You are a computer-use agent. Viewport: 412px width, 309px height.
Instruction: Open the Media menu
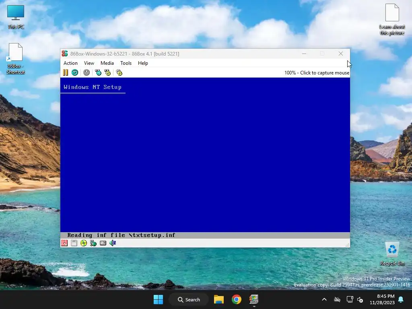[107, 63]
